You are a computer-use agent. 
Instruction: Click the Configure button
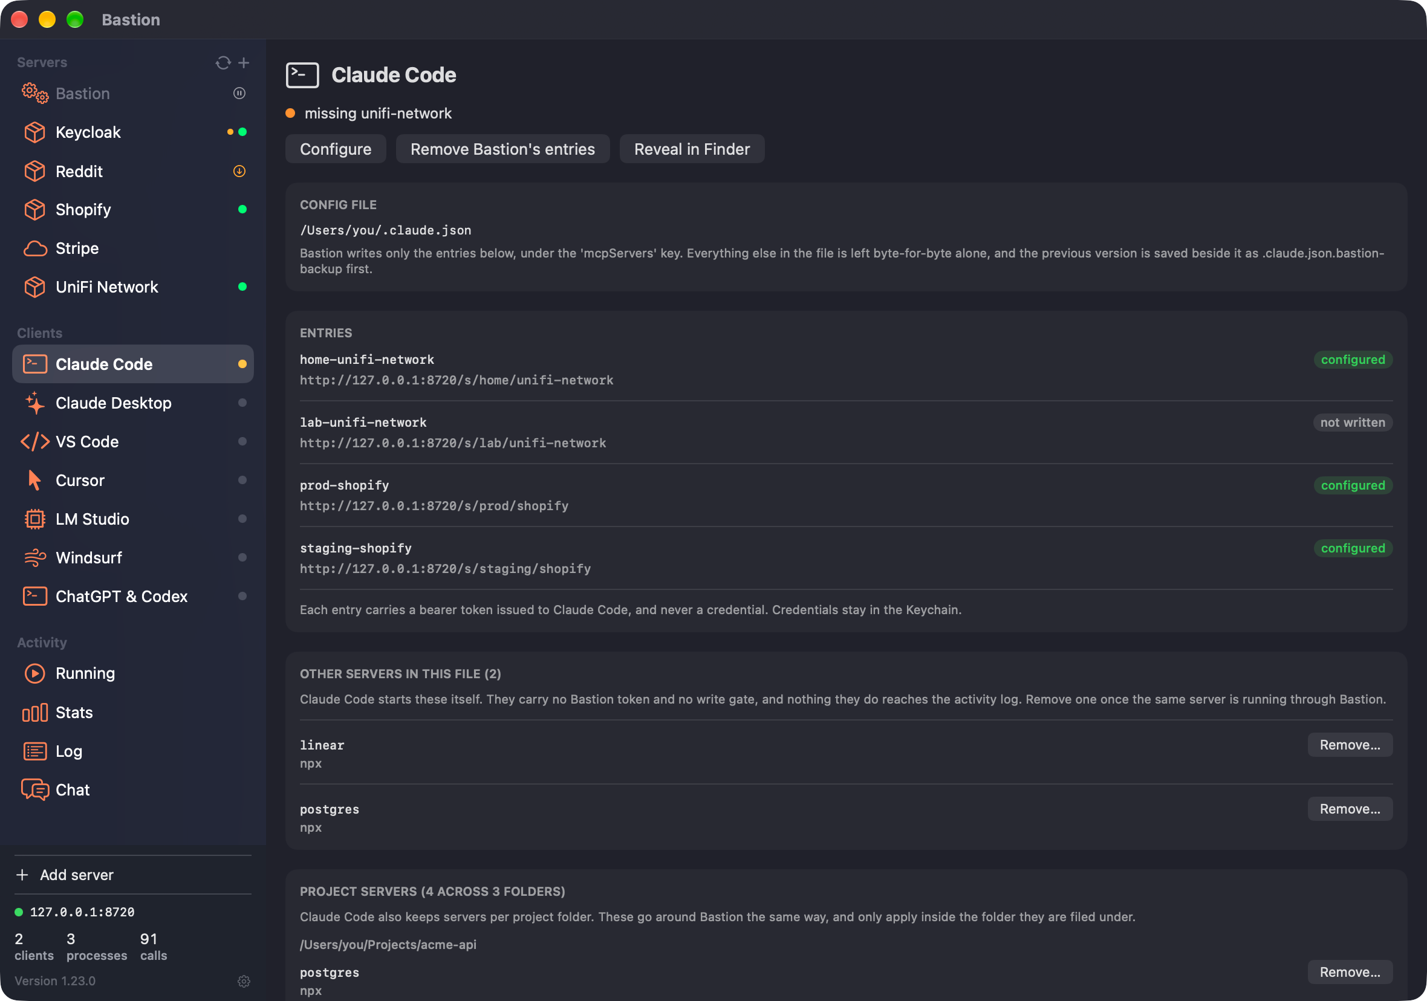coord(336,149)
